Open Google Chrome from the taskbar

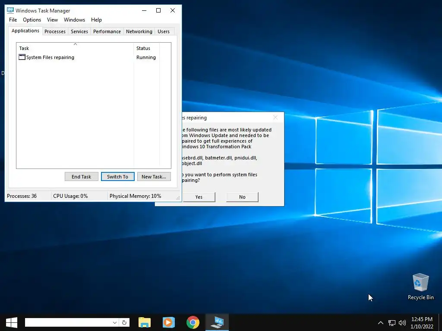(x=193, y=322)
